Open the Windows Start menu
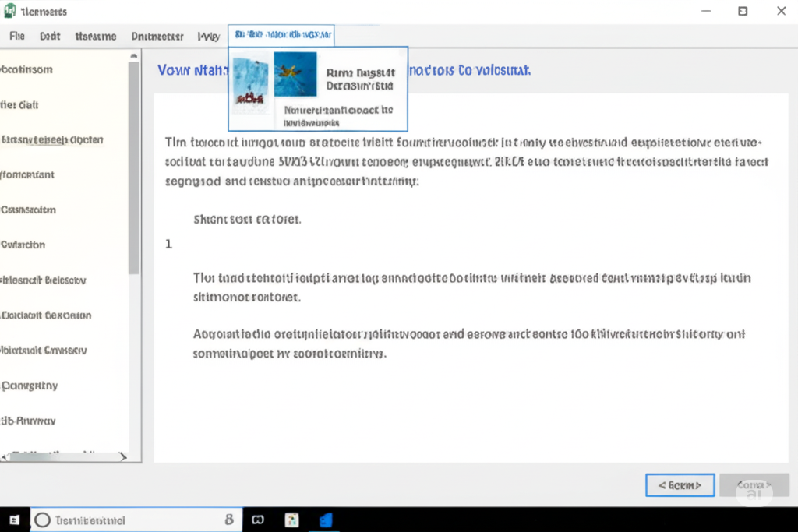798x532 pixels. (14, 520)
